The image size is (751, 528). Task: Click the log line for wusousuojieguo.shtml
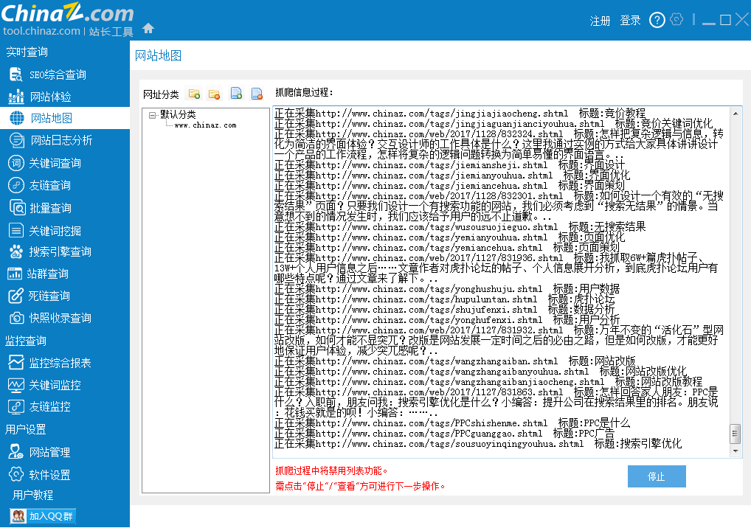coord(460,227)
